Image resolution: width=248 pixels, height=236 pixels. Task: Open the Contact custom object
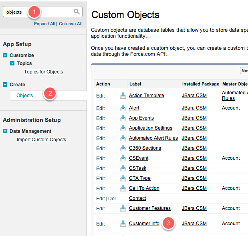pyautogui.click(x=137, y=198)
